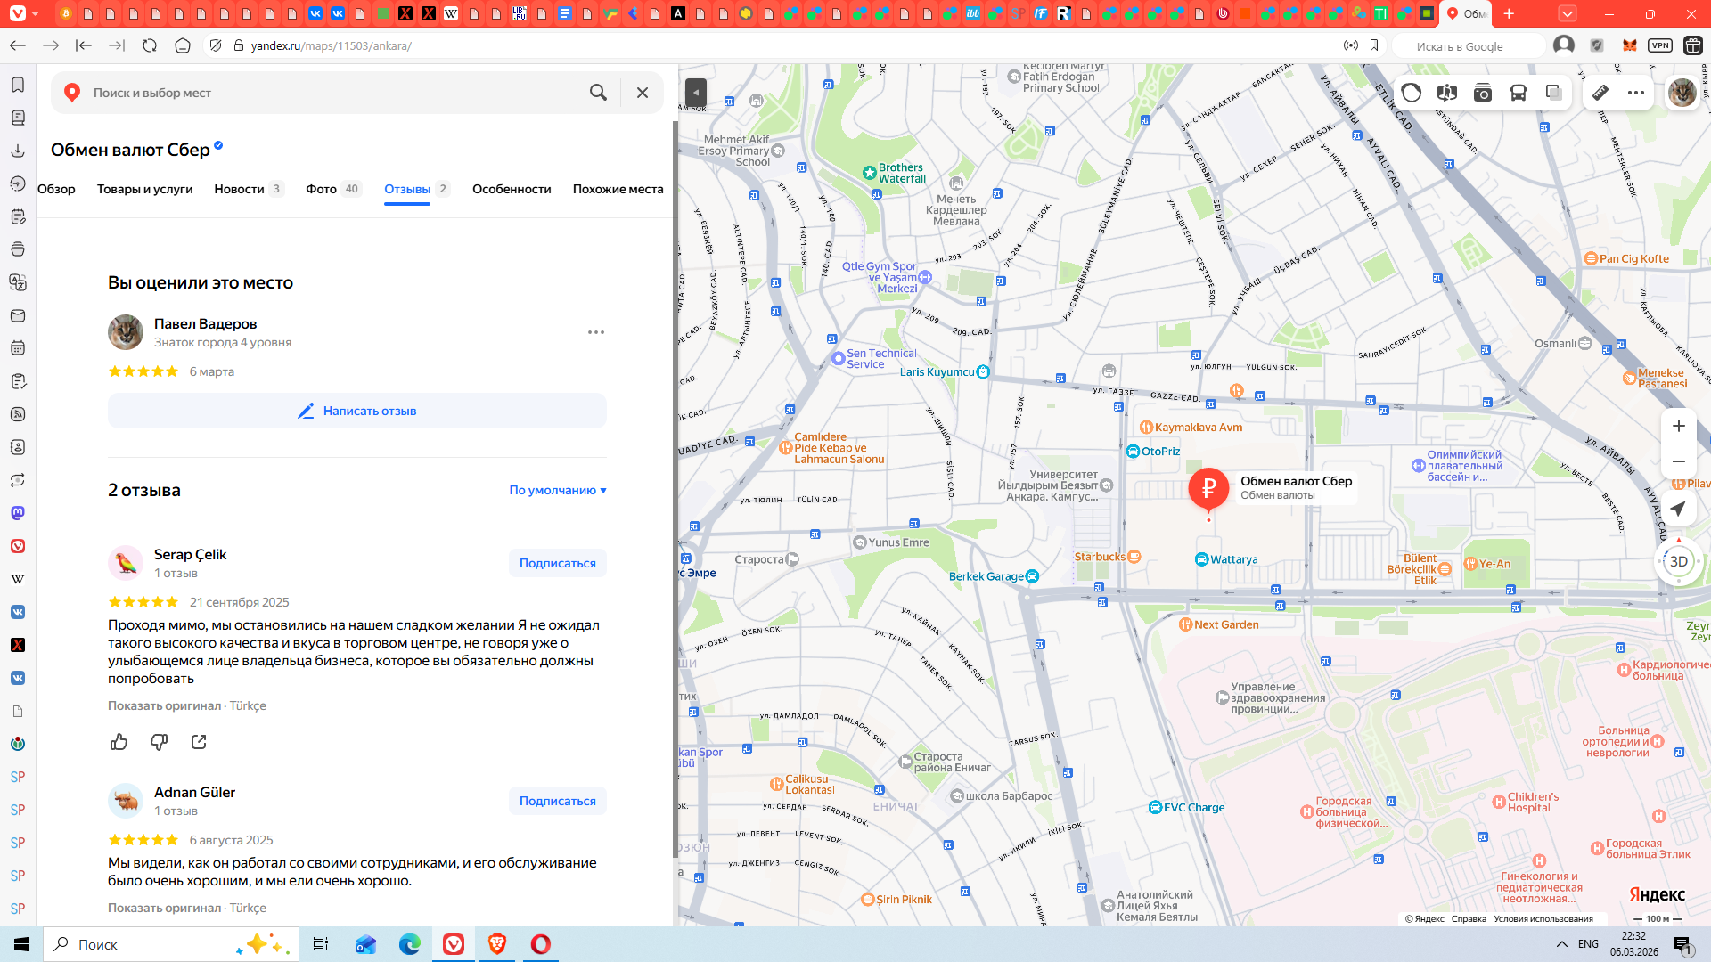The image size is (1711, 962).
Task: Open options menu for Павел Вадеров review
Action: pyautogui.click(x=596, y=332)
